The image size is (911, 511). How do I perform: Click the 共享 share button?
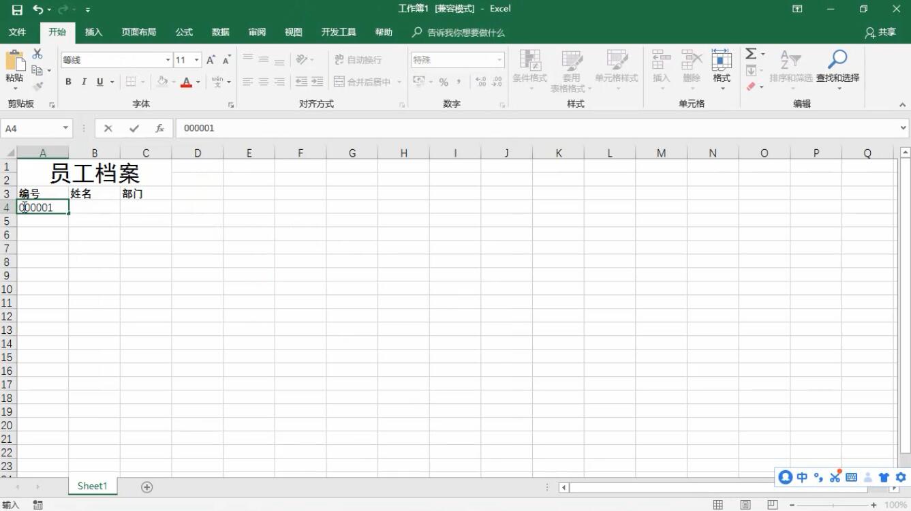pyautogui.click(x=880, y=32)
